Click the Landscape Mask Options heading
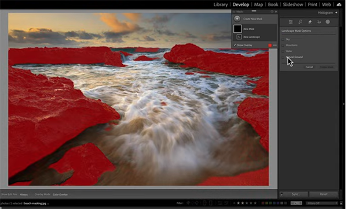 coord(296,31)
